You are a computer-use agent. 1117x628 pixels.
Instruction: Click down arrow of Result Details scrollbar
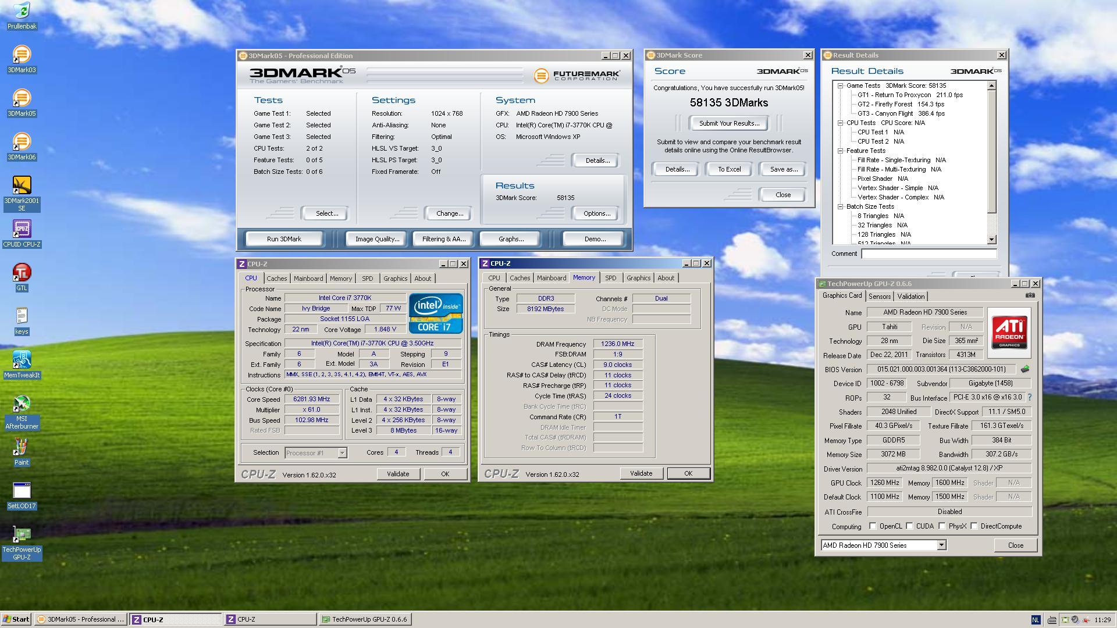(x=992, y=240)
